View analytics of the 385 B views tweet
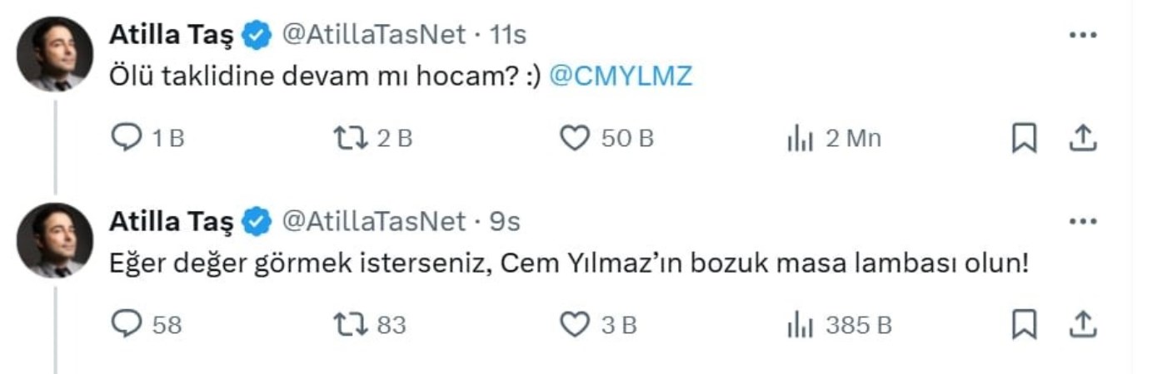The width and height of the screenshot is (1172, 374). pyautogui.click(x=800, y=326)
